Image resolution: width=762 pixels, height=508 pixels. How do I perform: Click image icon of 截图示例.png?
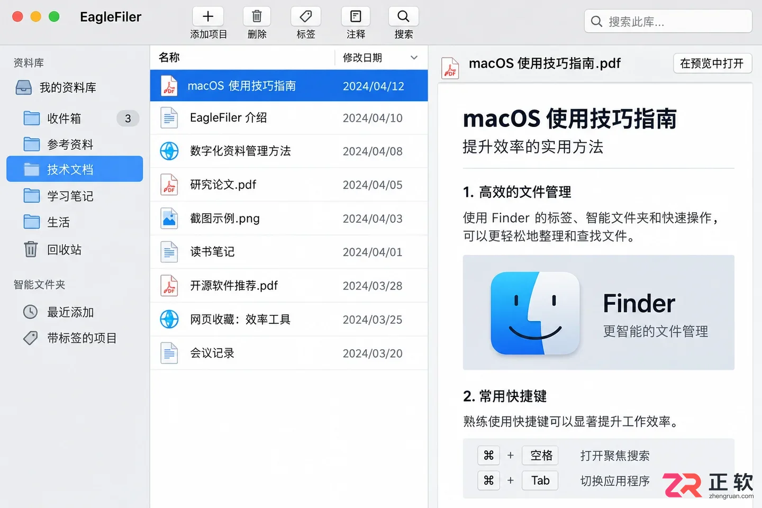pyautogui.click(x=169, y=219)
